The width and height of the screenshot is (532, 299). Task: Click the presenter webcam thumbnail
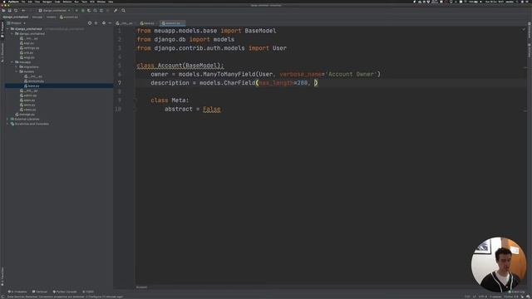tap(499, 264)
